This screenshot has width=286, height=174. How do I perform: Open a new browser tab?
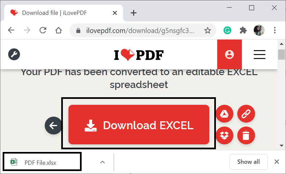pos(134,13)
